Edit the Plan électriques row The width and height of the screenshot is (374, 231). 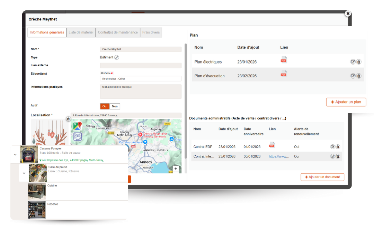[353, 62]
